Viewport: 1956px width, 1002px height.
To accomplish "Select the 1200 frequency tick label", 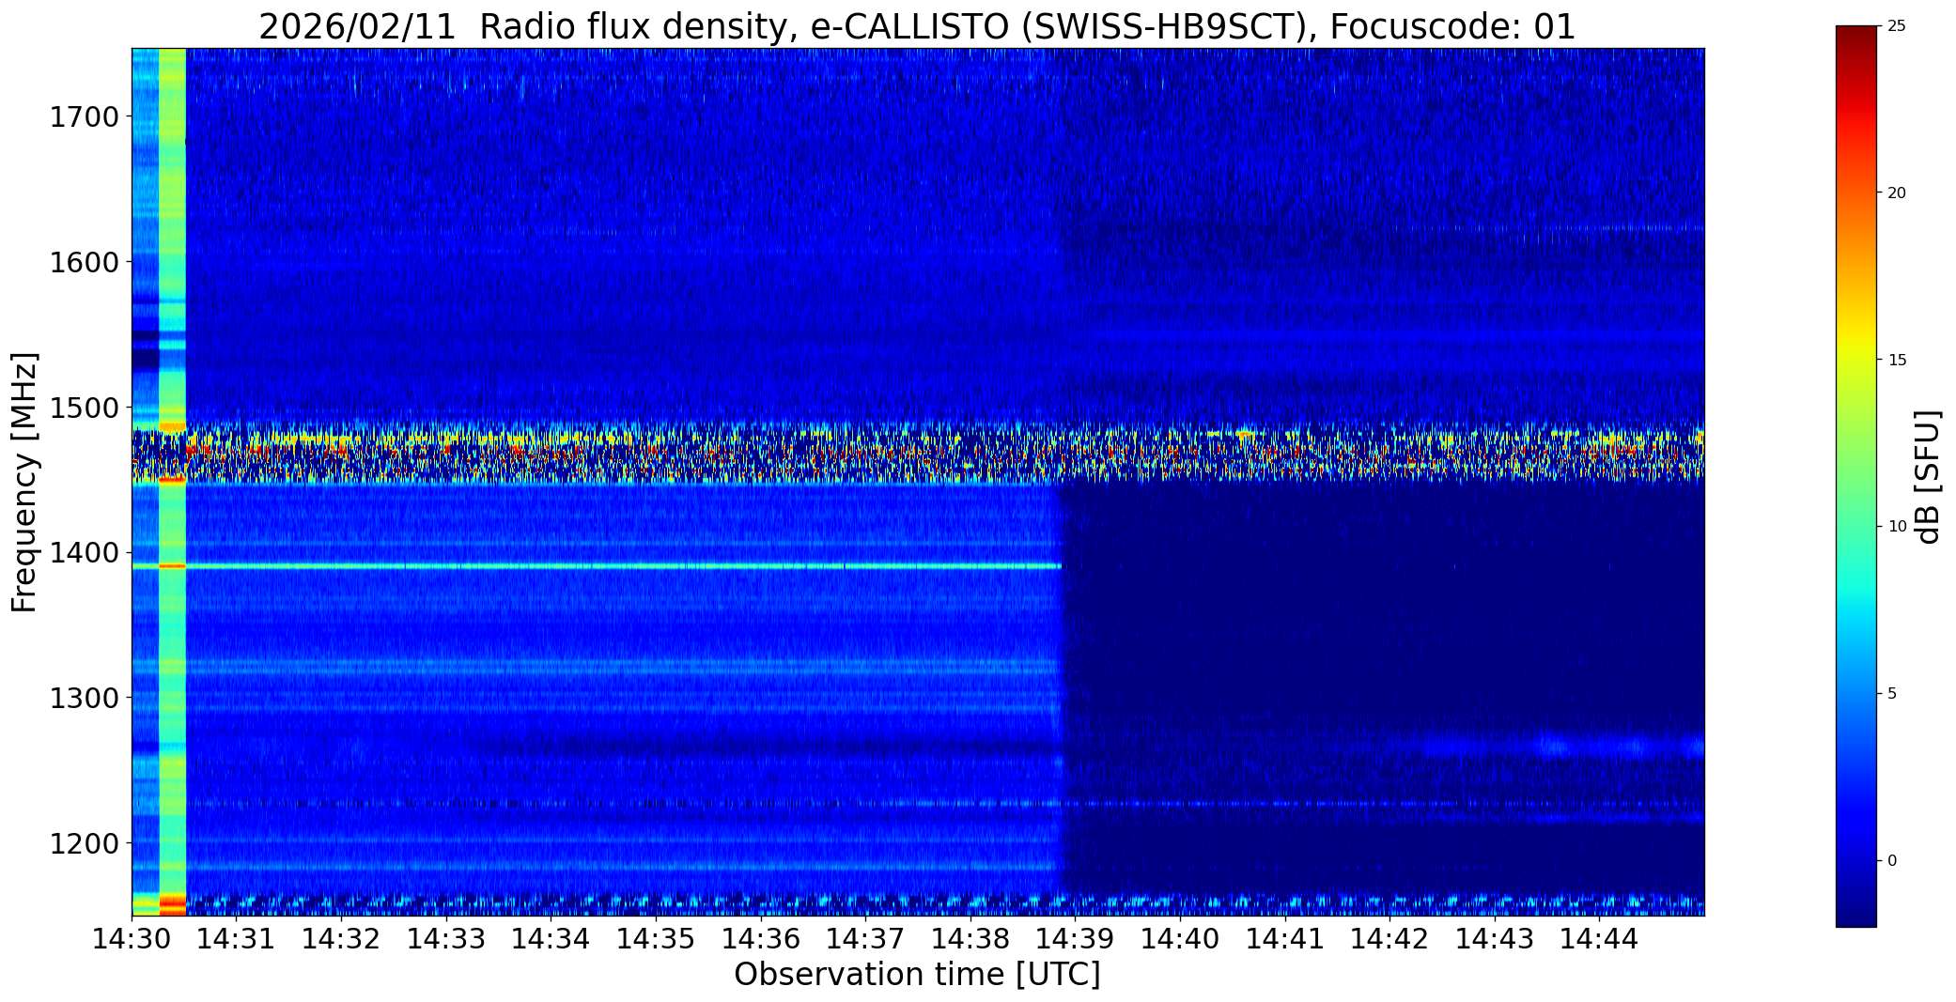I will 84,843.
